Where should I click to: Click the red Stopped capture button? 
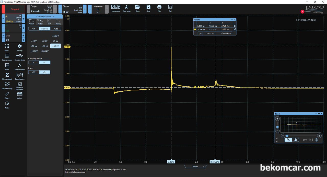tap(14, 9)
